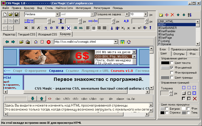The height and width of the screenshot is (126, 202).
Task: Increase the line height spinner value
Action: [80, 20]
